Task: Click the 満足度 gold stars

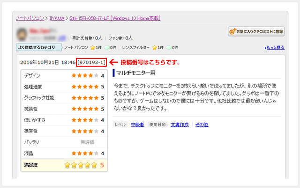Action: 81,165
